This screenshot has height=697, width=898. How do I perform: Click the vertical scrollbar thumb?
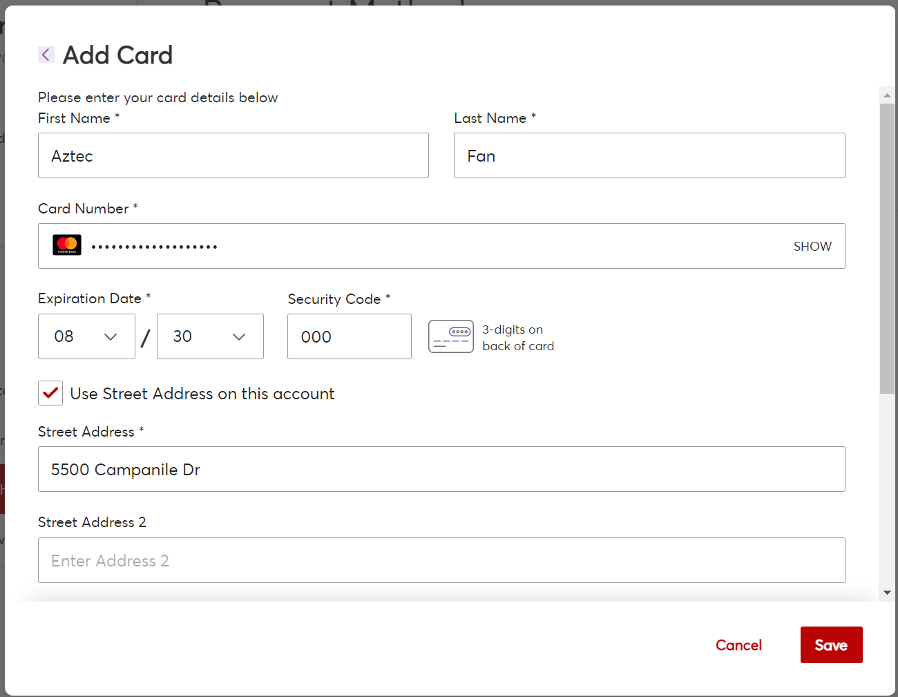pos(887,249)
